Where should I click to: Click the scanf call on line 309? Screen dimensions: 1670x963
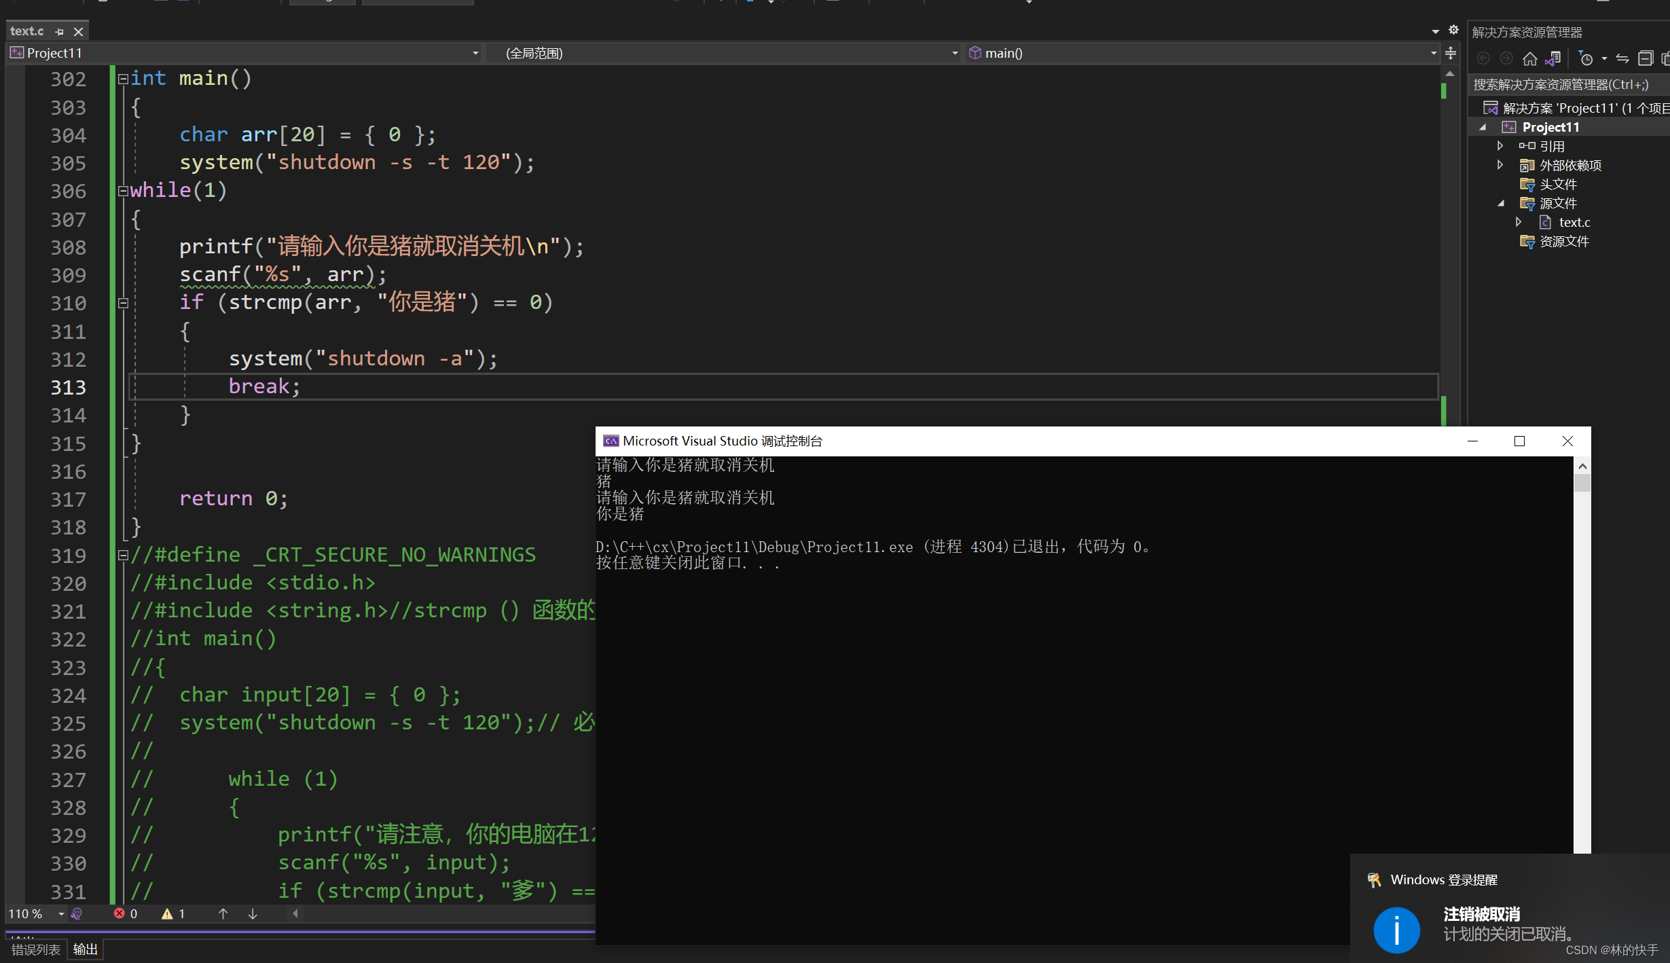283,274
